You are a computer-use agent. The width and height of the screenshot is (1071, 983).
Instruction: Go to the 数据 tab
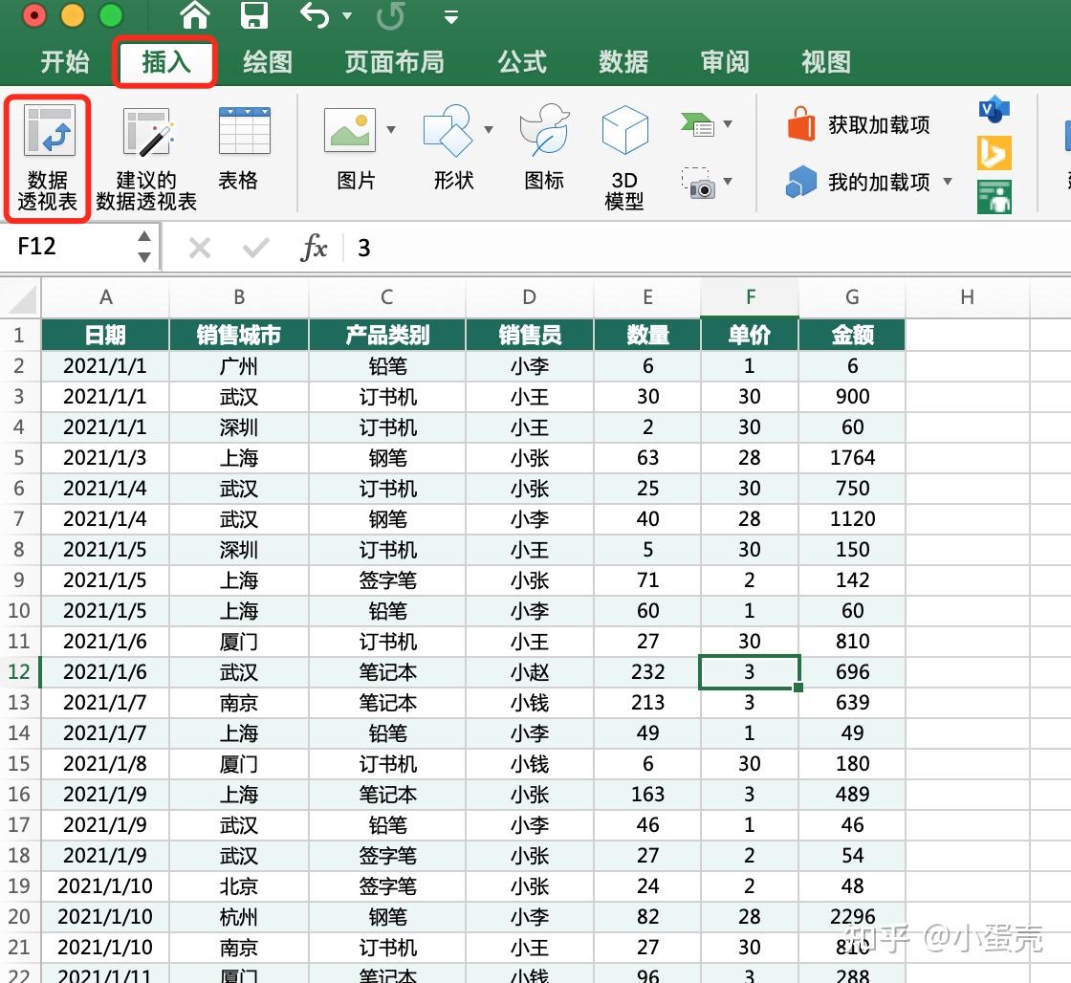(623, 62)
